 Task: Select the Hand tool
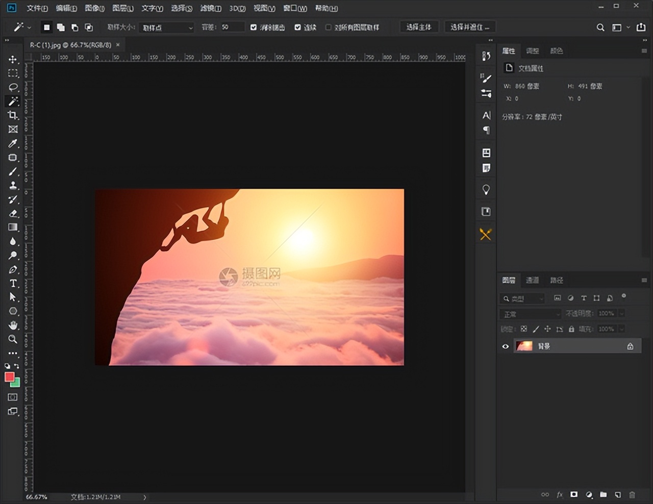click(13, 325)
